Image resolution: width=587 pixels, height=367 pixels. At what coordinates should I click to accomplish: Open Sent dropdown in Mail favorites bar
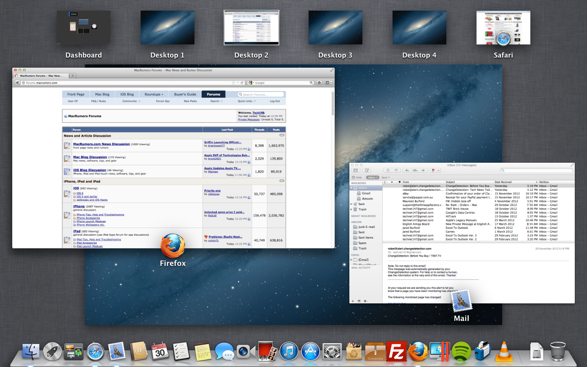tap(385, 177)
